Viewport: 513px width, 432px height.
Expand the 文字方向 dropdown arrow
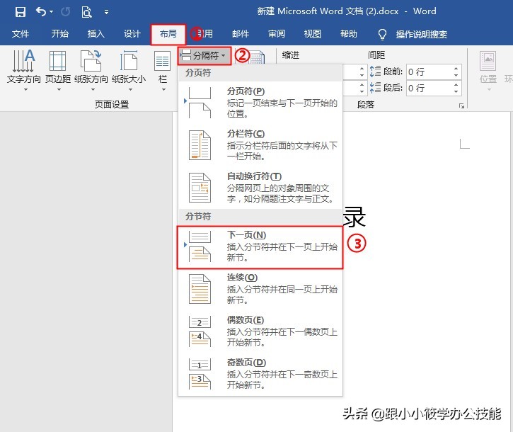pos(26,89)
